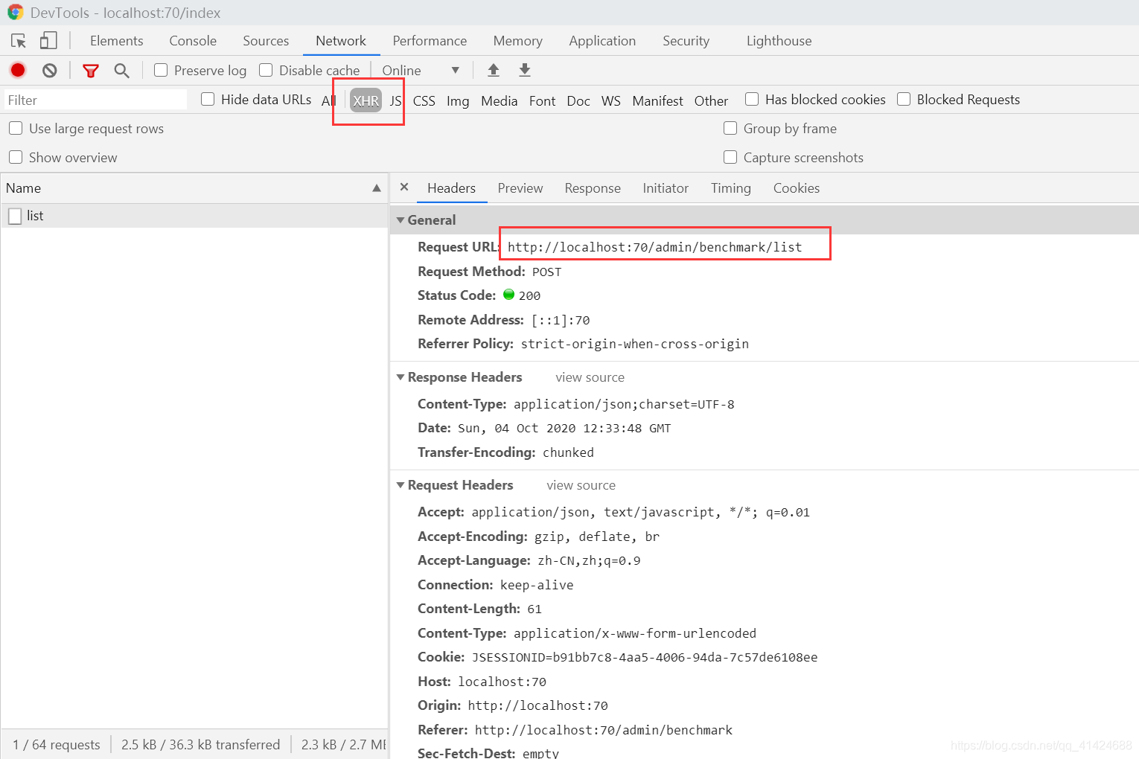Check Has blocked cookies
Image resolution: width=1139 pixels, height=759 pixels.
click(752, 99)
